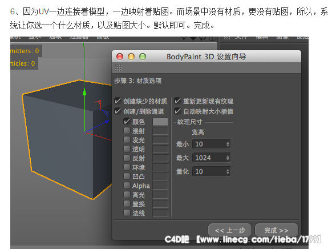The width and height of the screenshot is (336, 249).
Task: Uncheck 创建缺少的材质 checkbox
Action: (118, 101)
